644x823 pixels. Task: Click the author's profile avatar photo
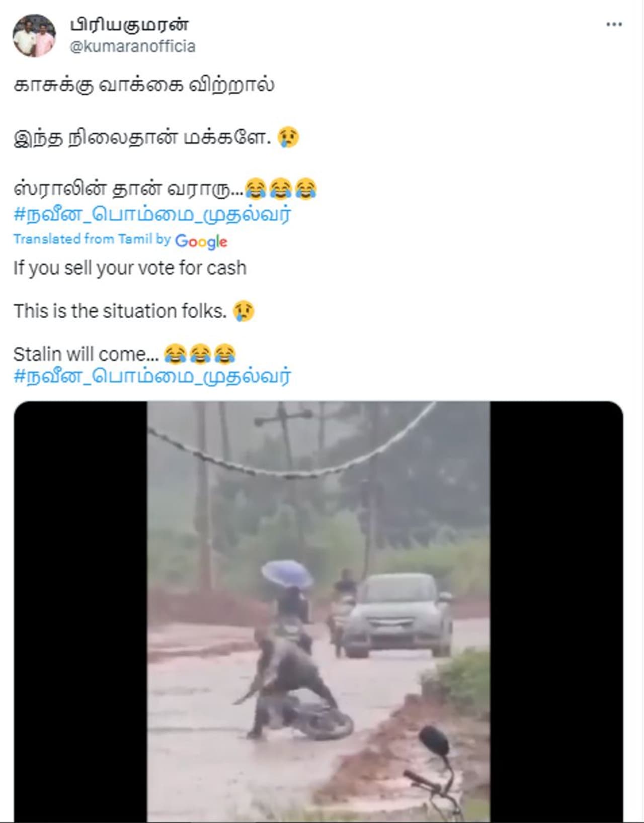pos(34,35)
